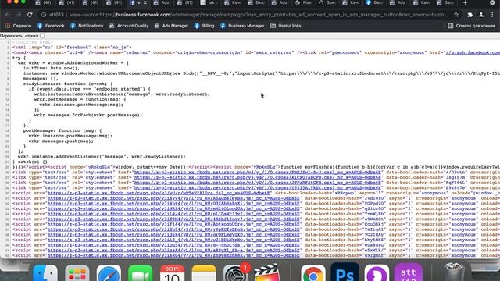Open System Preferences with badge in Dock

[235, 274]
